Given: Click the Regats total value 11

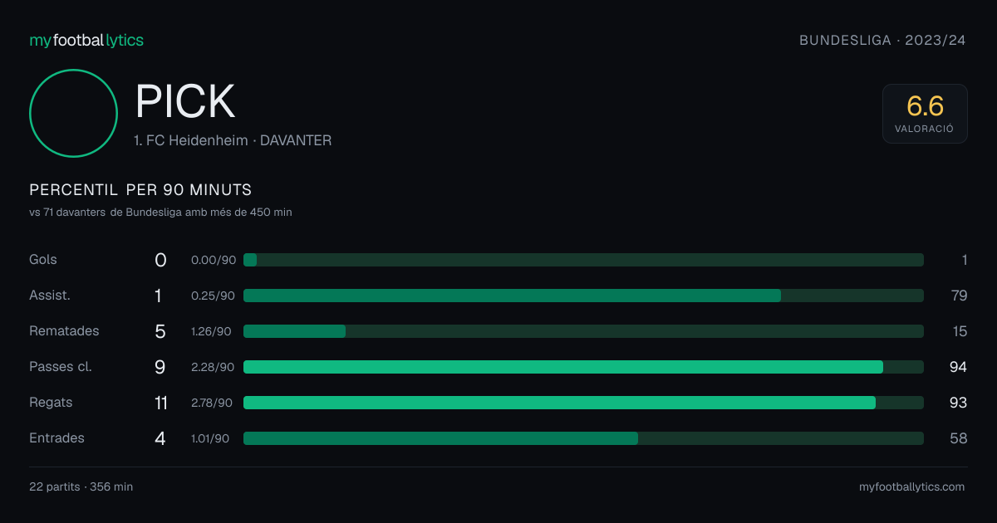Looking at the screenshot, I should (x=160, y=403).
